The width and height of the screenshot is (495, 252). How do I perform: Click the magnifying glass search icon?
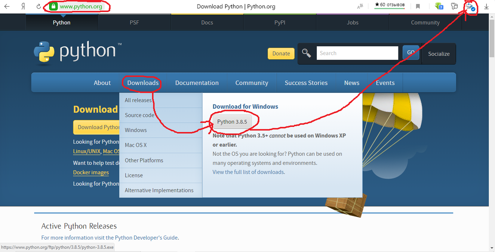pos(306,53)
